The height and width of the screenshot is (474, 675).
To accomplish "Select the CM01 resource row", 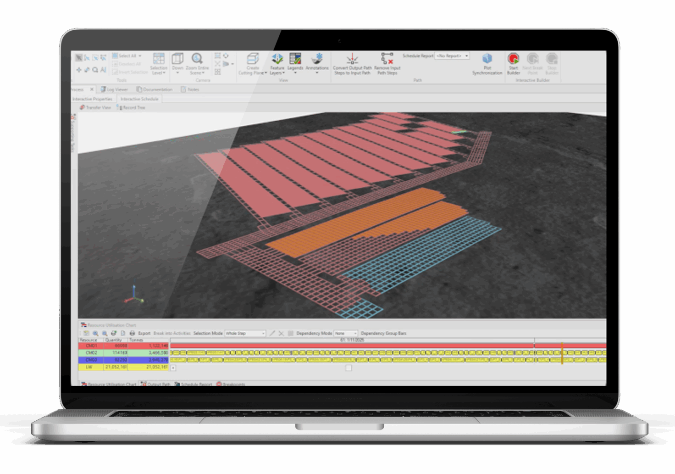I will 124,346.
